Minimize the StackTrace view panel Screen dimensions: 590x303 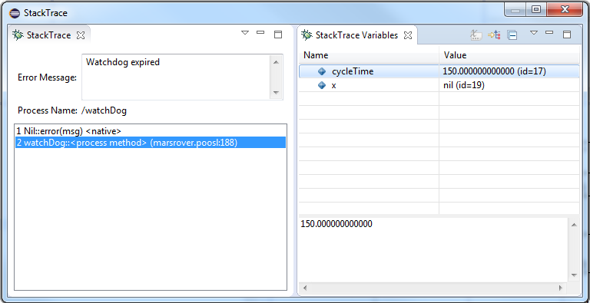point(260,33)
